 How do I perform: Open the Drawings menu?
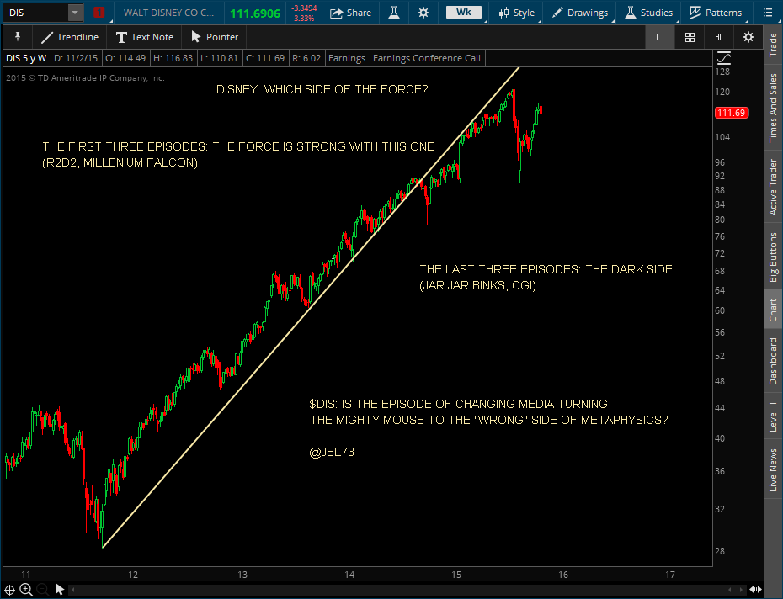click(x=580, y=13)
